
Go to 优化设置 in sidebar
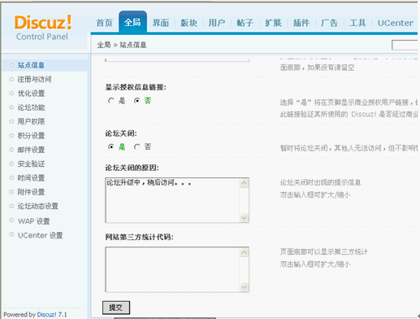coord(31,94)
